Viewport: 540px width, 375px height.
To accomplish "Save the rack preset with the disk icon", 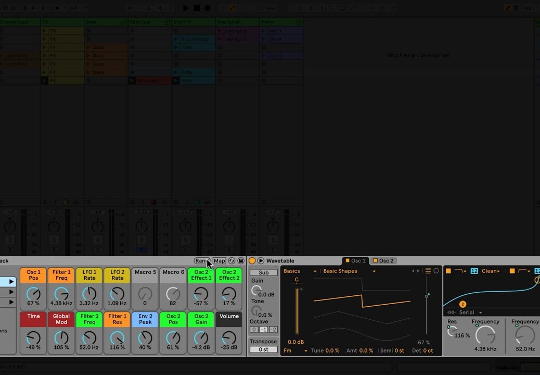I will point(241,261).
